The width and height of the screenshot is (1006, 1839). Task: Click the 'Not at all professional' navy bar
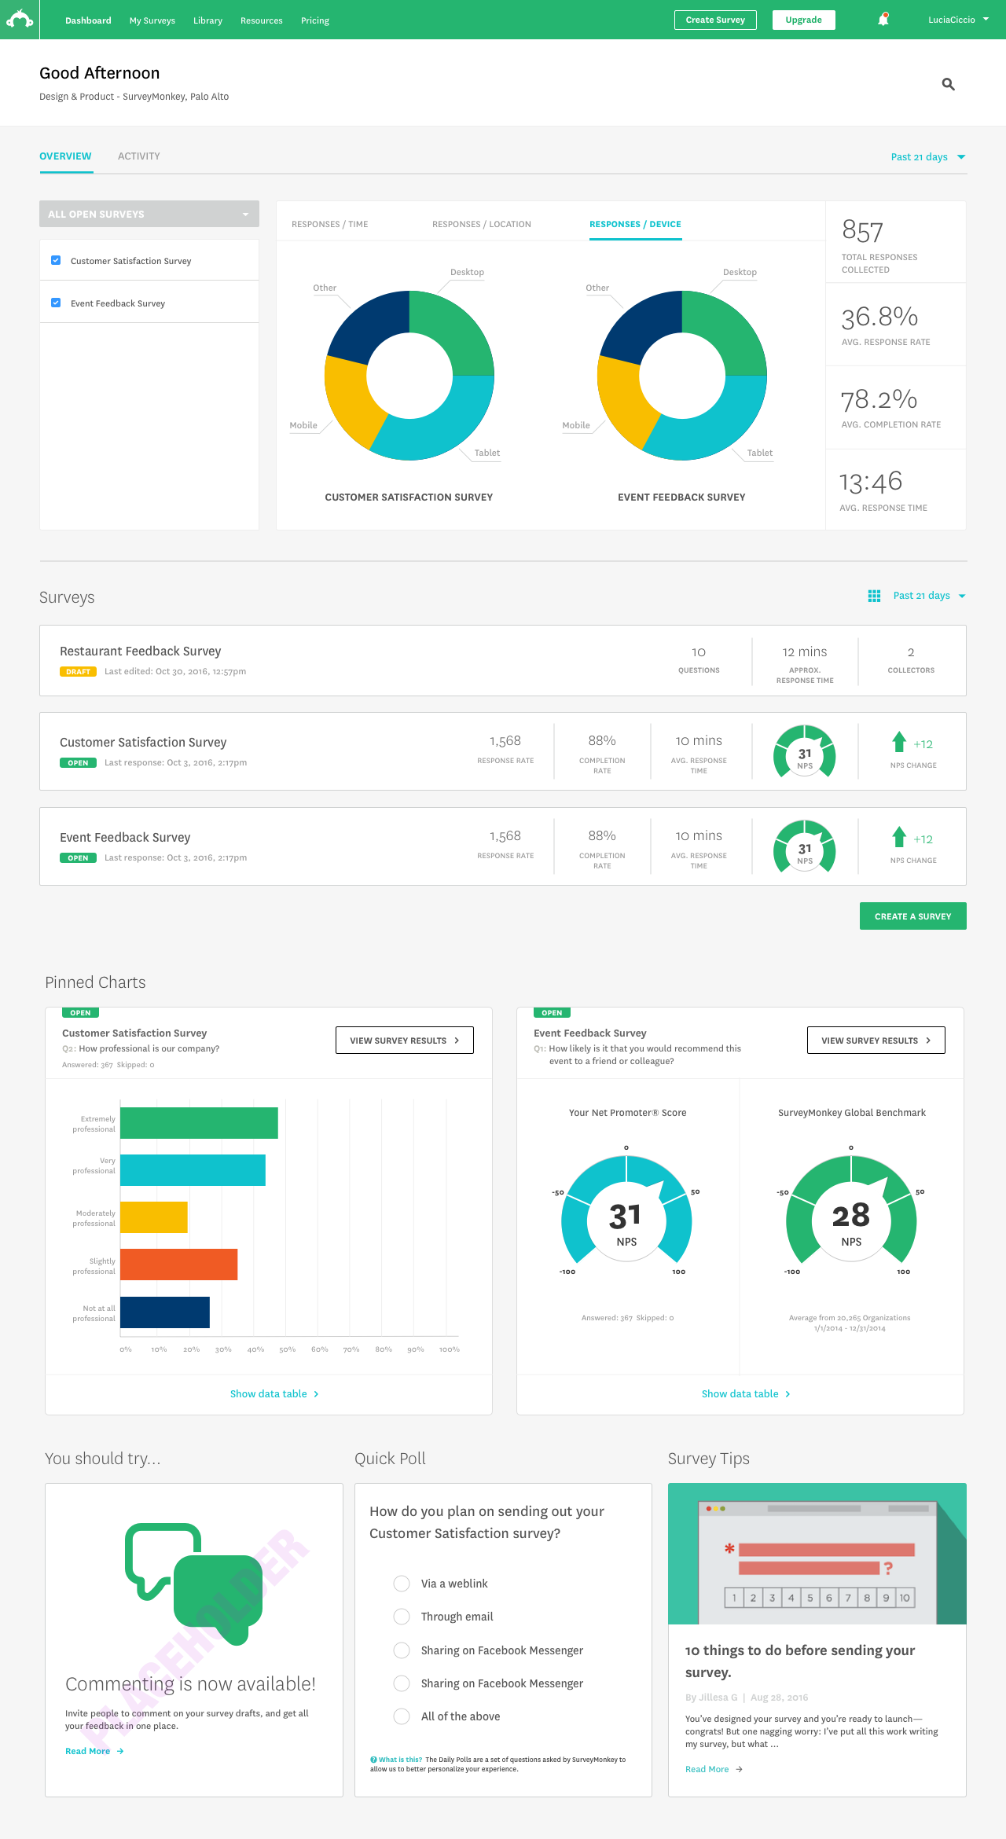coord(165,1312)
